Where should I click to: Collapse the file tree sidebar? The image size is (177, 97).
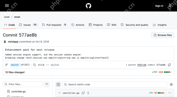click(58, 84)
